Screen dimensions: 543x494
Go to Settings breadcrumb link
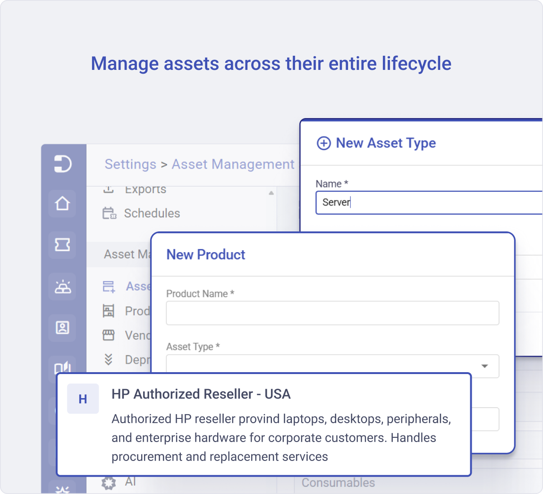point(130,164)
